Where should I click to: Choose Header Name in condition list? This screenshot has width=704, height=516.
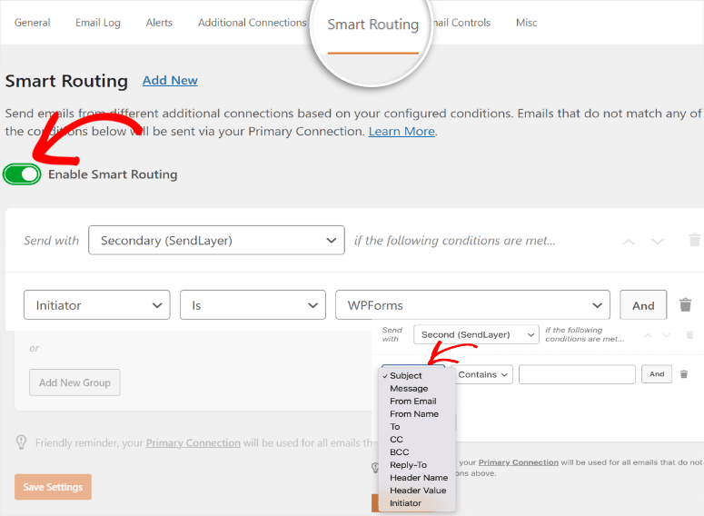pyautogui.click(x=417, y=477)
